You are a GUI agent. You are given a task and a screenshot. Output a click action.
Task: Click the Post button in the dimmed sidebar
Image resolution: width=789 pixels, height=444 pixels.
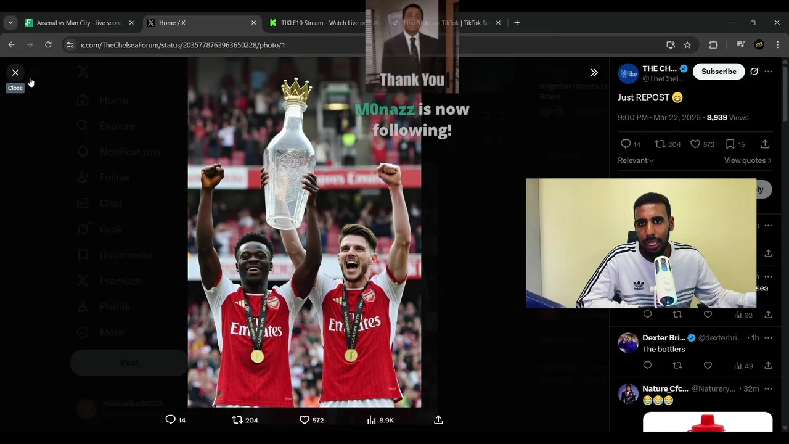129,363
